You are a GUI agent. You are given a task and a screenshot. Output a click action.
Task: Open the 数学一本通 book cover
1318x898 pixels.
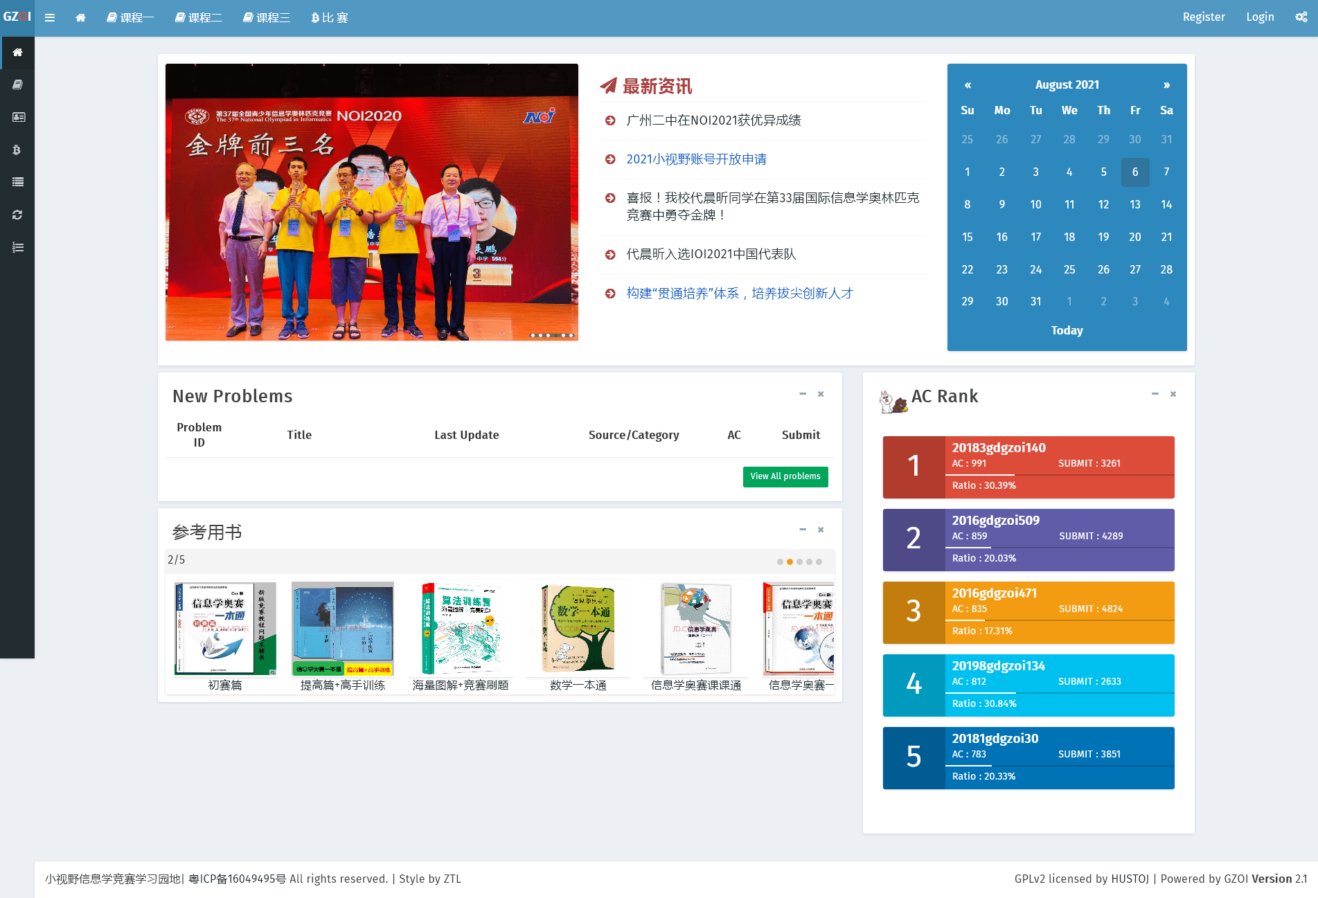tap(578, 629)
